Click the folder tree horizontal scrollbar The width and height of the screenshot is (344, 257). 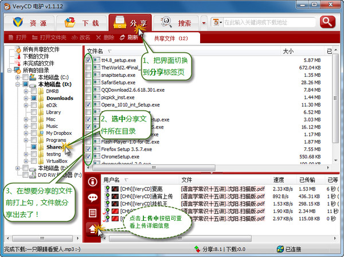click(x=42, y=238)
